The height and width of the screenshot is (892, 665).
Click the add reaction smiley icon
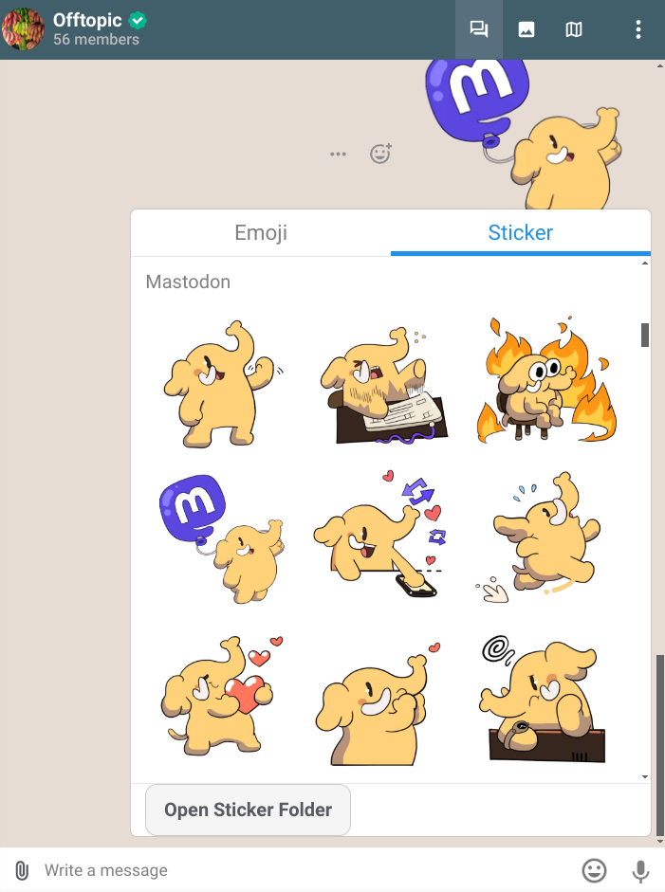pos(380,153)
